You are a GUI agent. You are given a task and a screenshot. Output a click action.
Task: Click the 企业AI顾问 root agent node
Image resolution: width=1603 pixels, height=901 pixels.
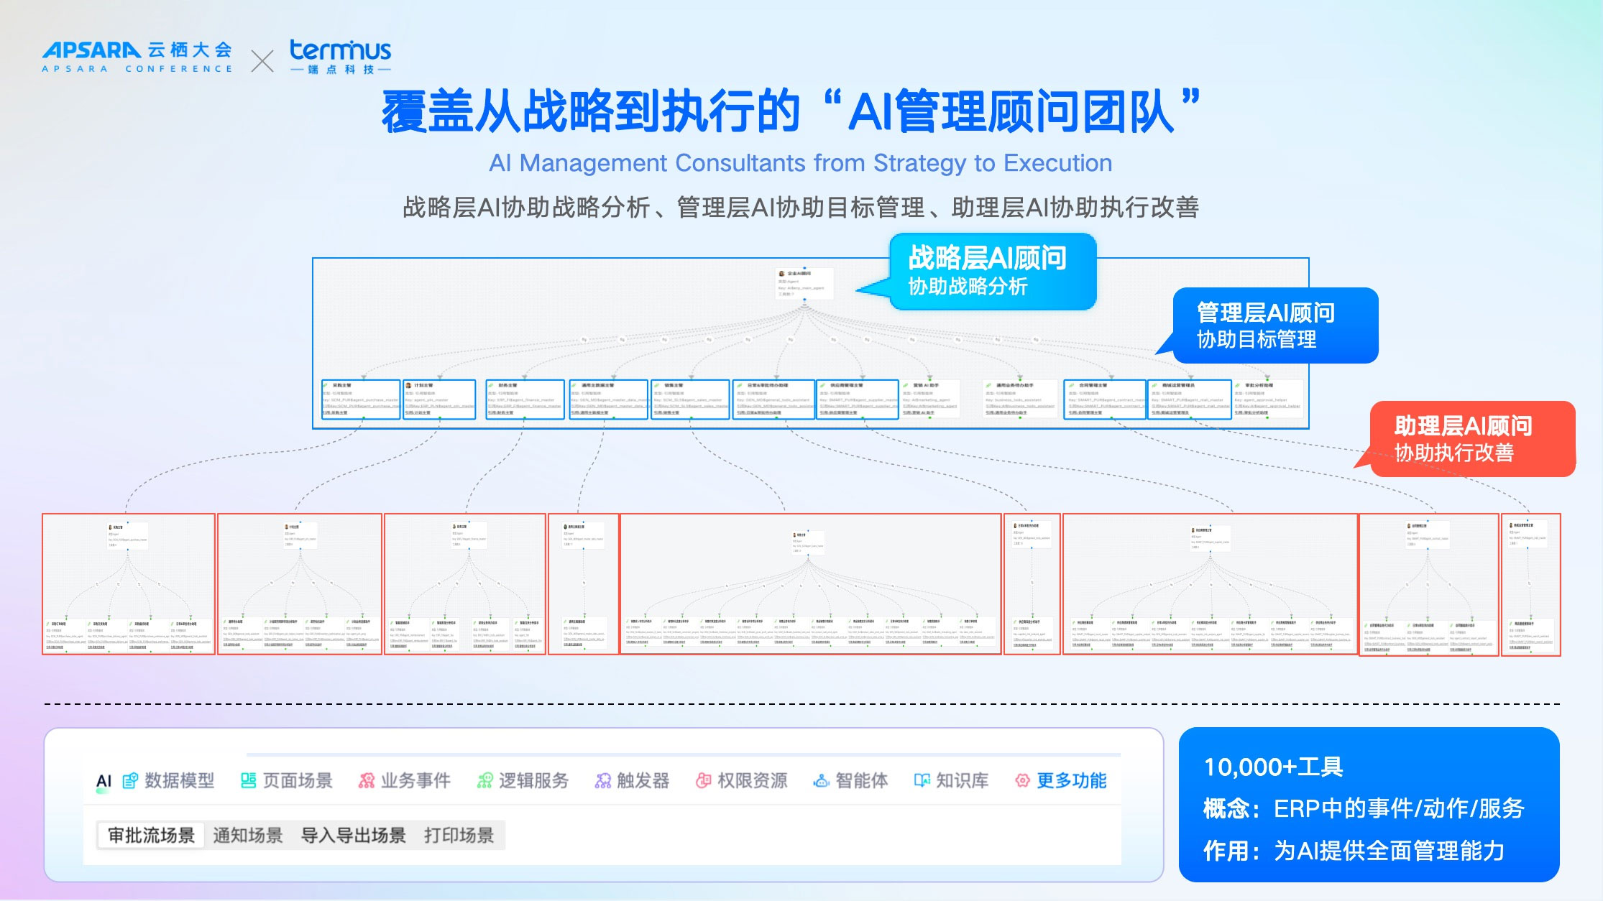click(x=804, y=283)
